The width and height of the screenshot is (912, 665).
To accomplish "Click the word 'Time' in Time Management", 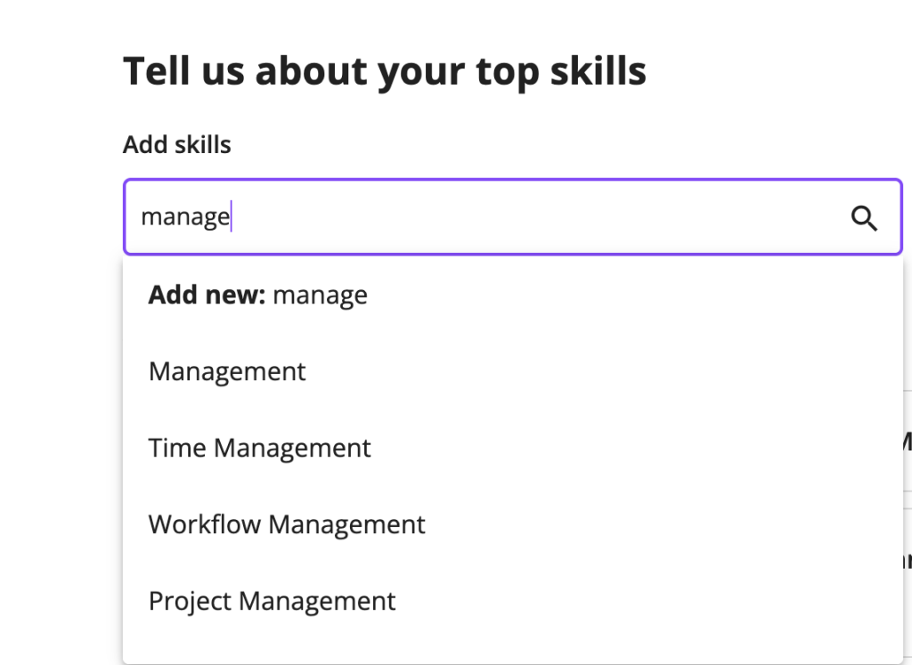I will [177, 448].
